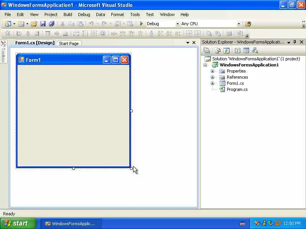Click the Redo arrow icon

point(104,24)
